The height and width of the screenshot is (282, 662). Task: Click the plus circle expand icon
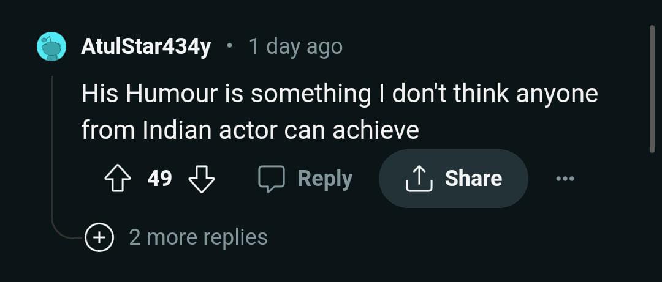coord(100,237)
